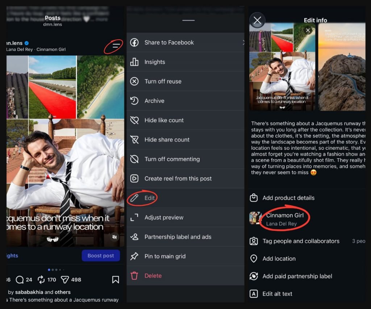Viewport: 371px width, 309px height.
Task: Open Tag people and collaborators
Action: pyautogui.click(x=307, y=241)
